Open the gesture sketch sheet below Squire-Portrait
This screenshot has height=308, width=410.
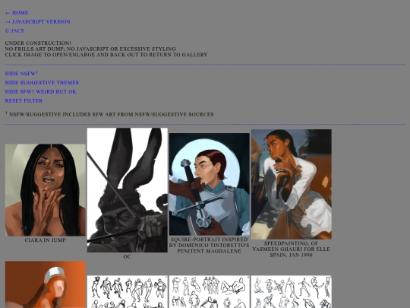point(210,291)
